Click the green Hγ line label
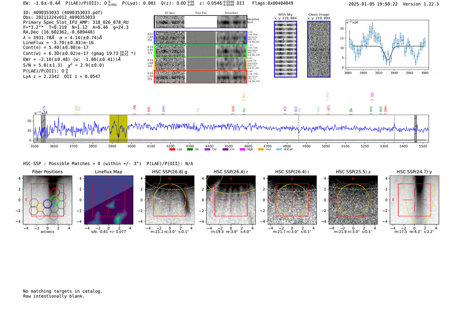This screenshot has width=462, height=314. [244, 111]
